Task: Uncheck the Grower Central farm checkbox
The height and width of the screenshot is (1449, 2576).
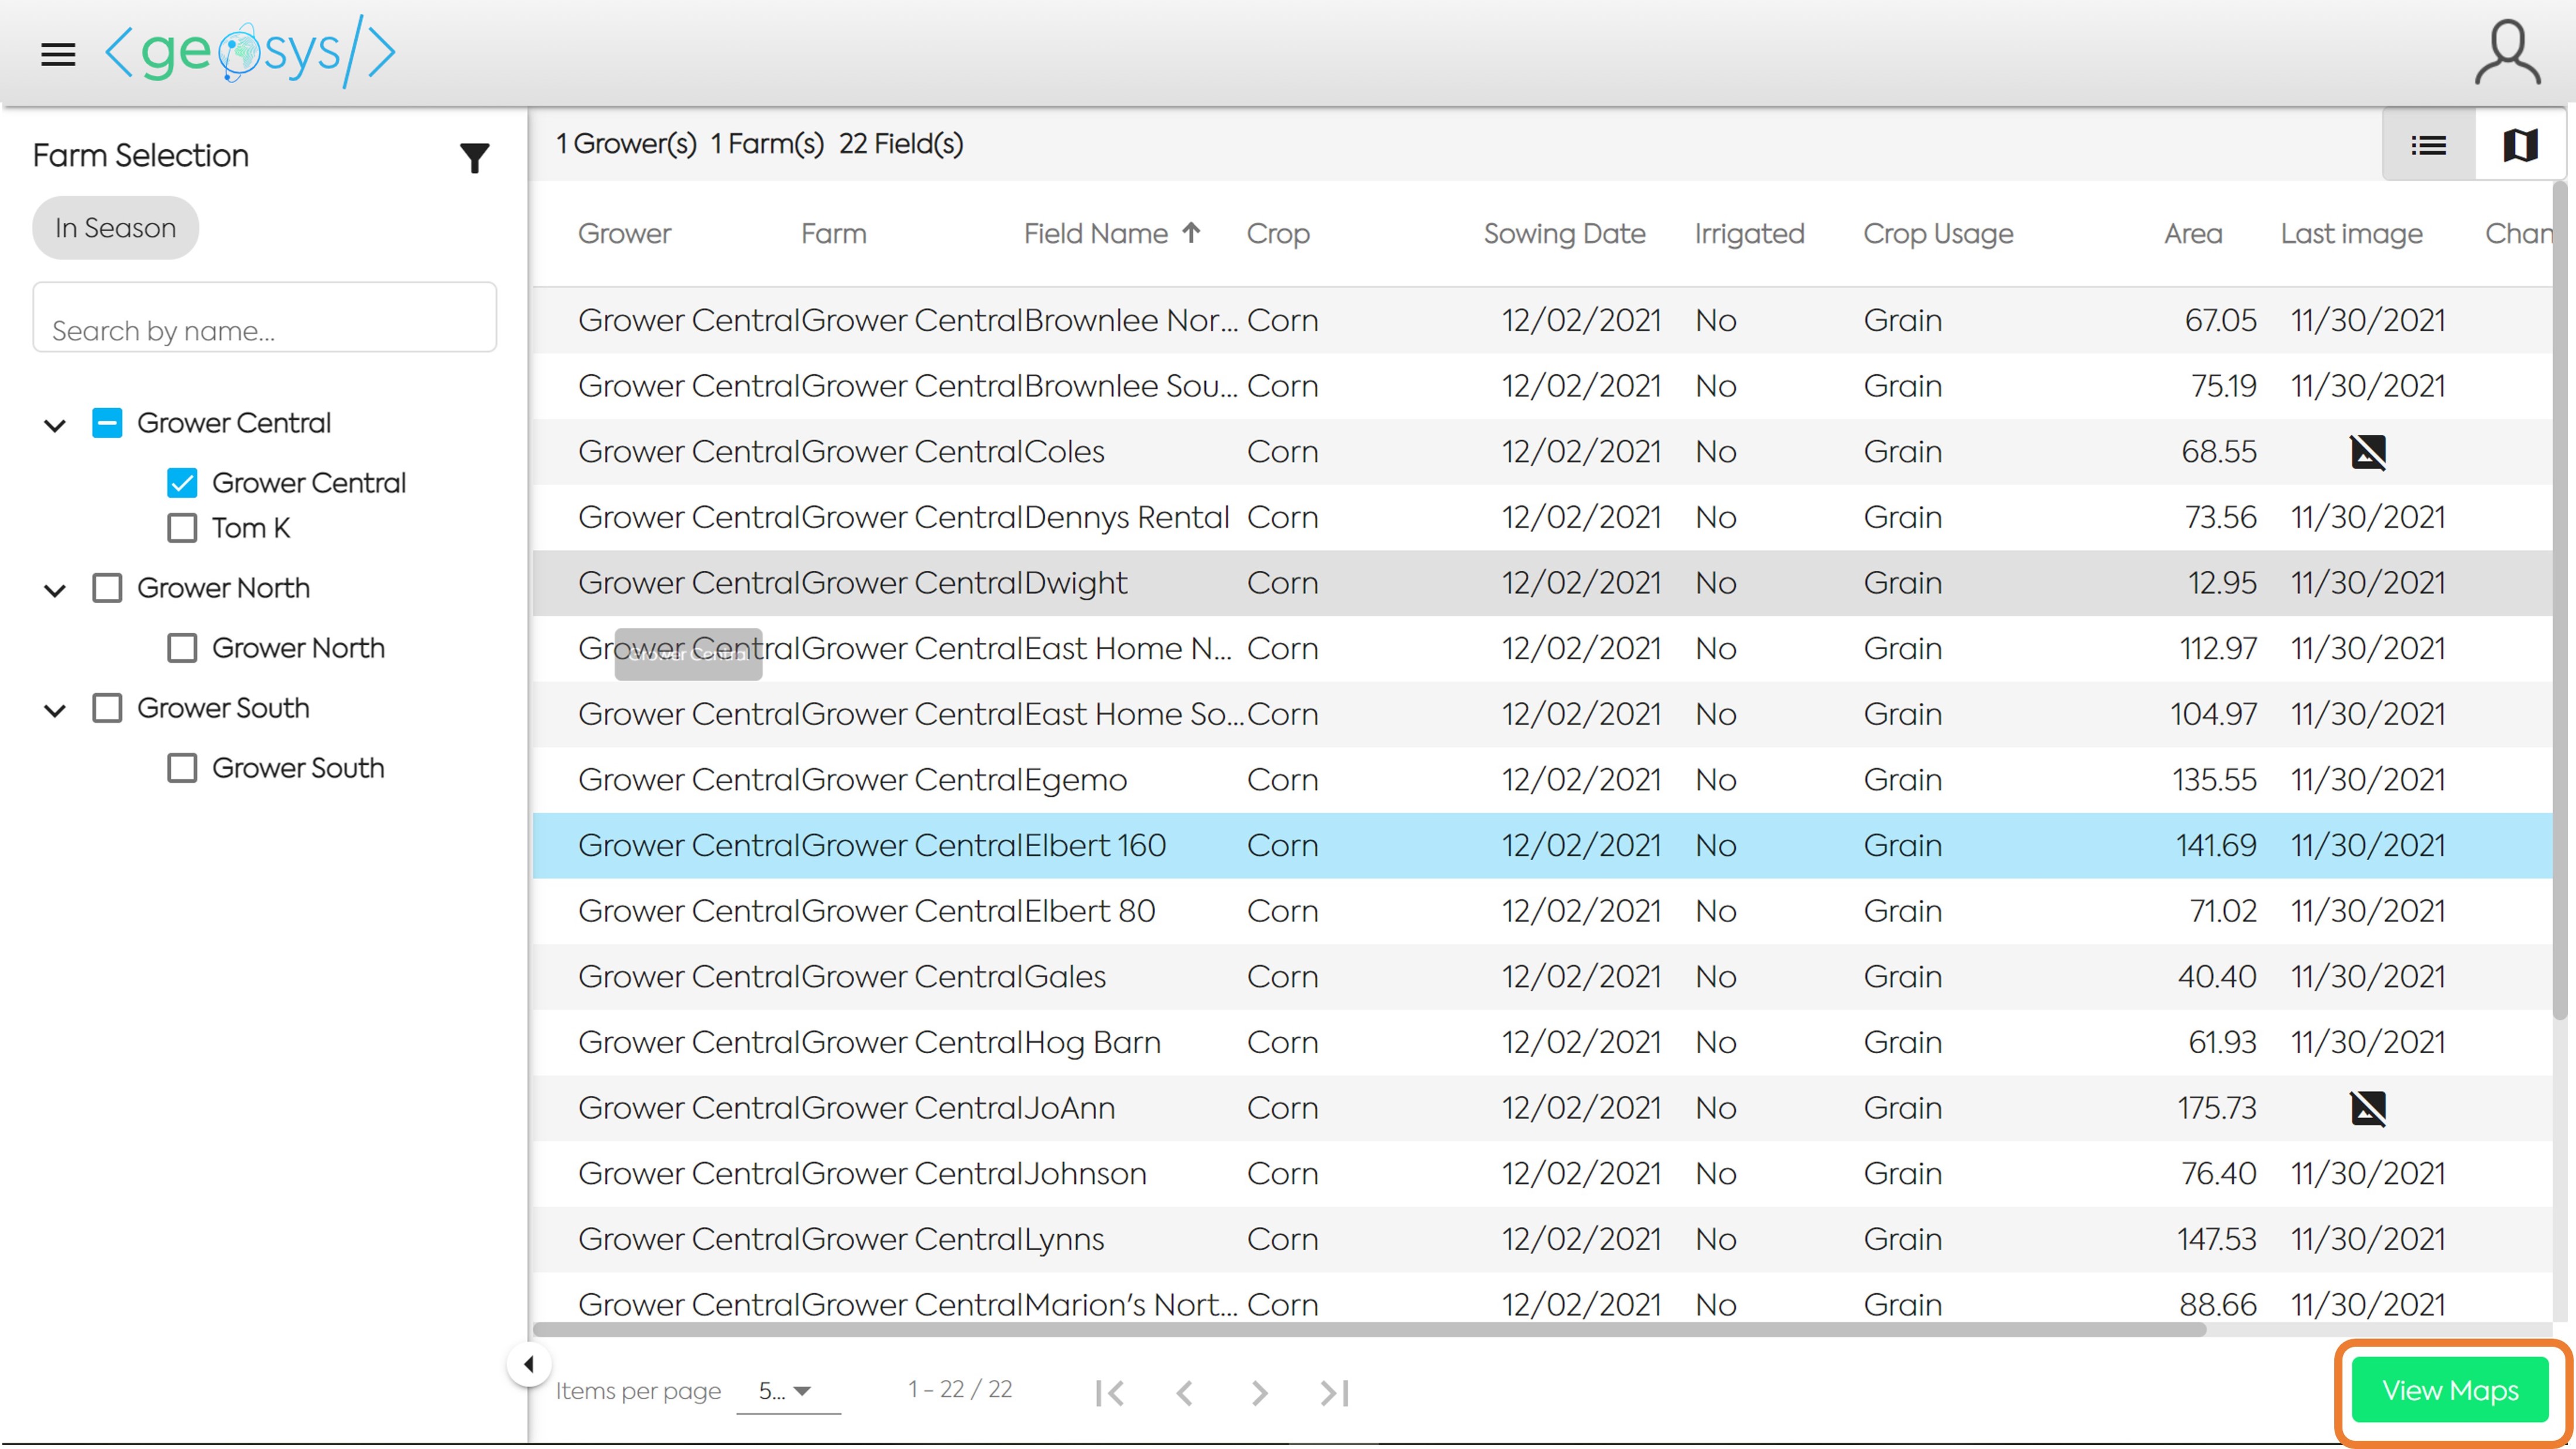Action: 182,483
